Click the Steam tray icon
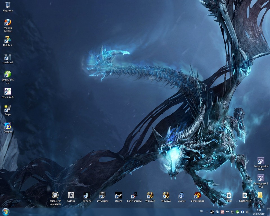 [x=212, y=212]
